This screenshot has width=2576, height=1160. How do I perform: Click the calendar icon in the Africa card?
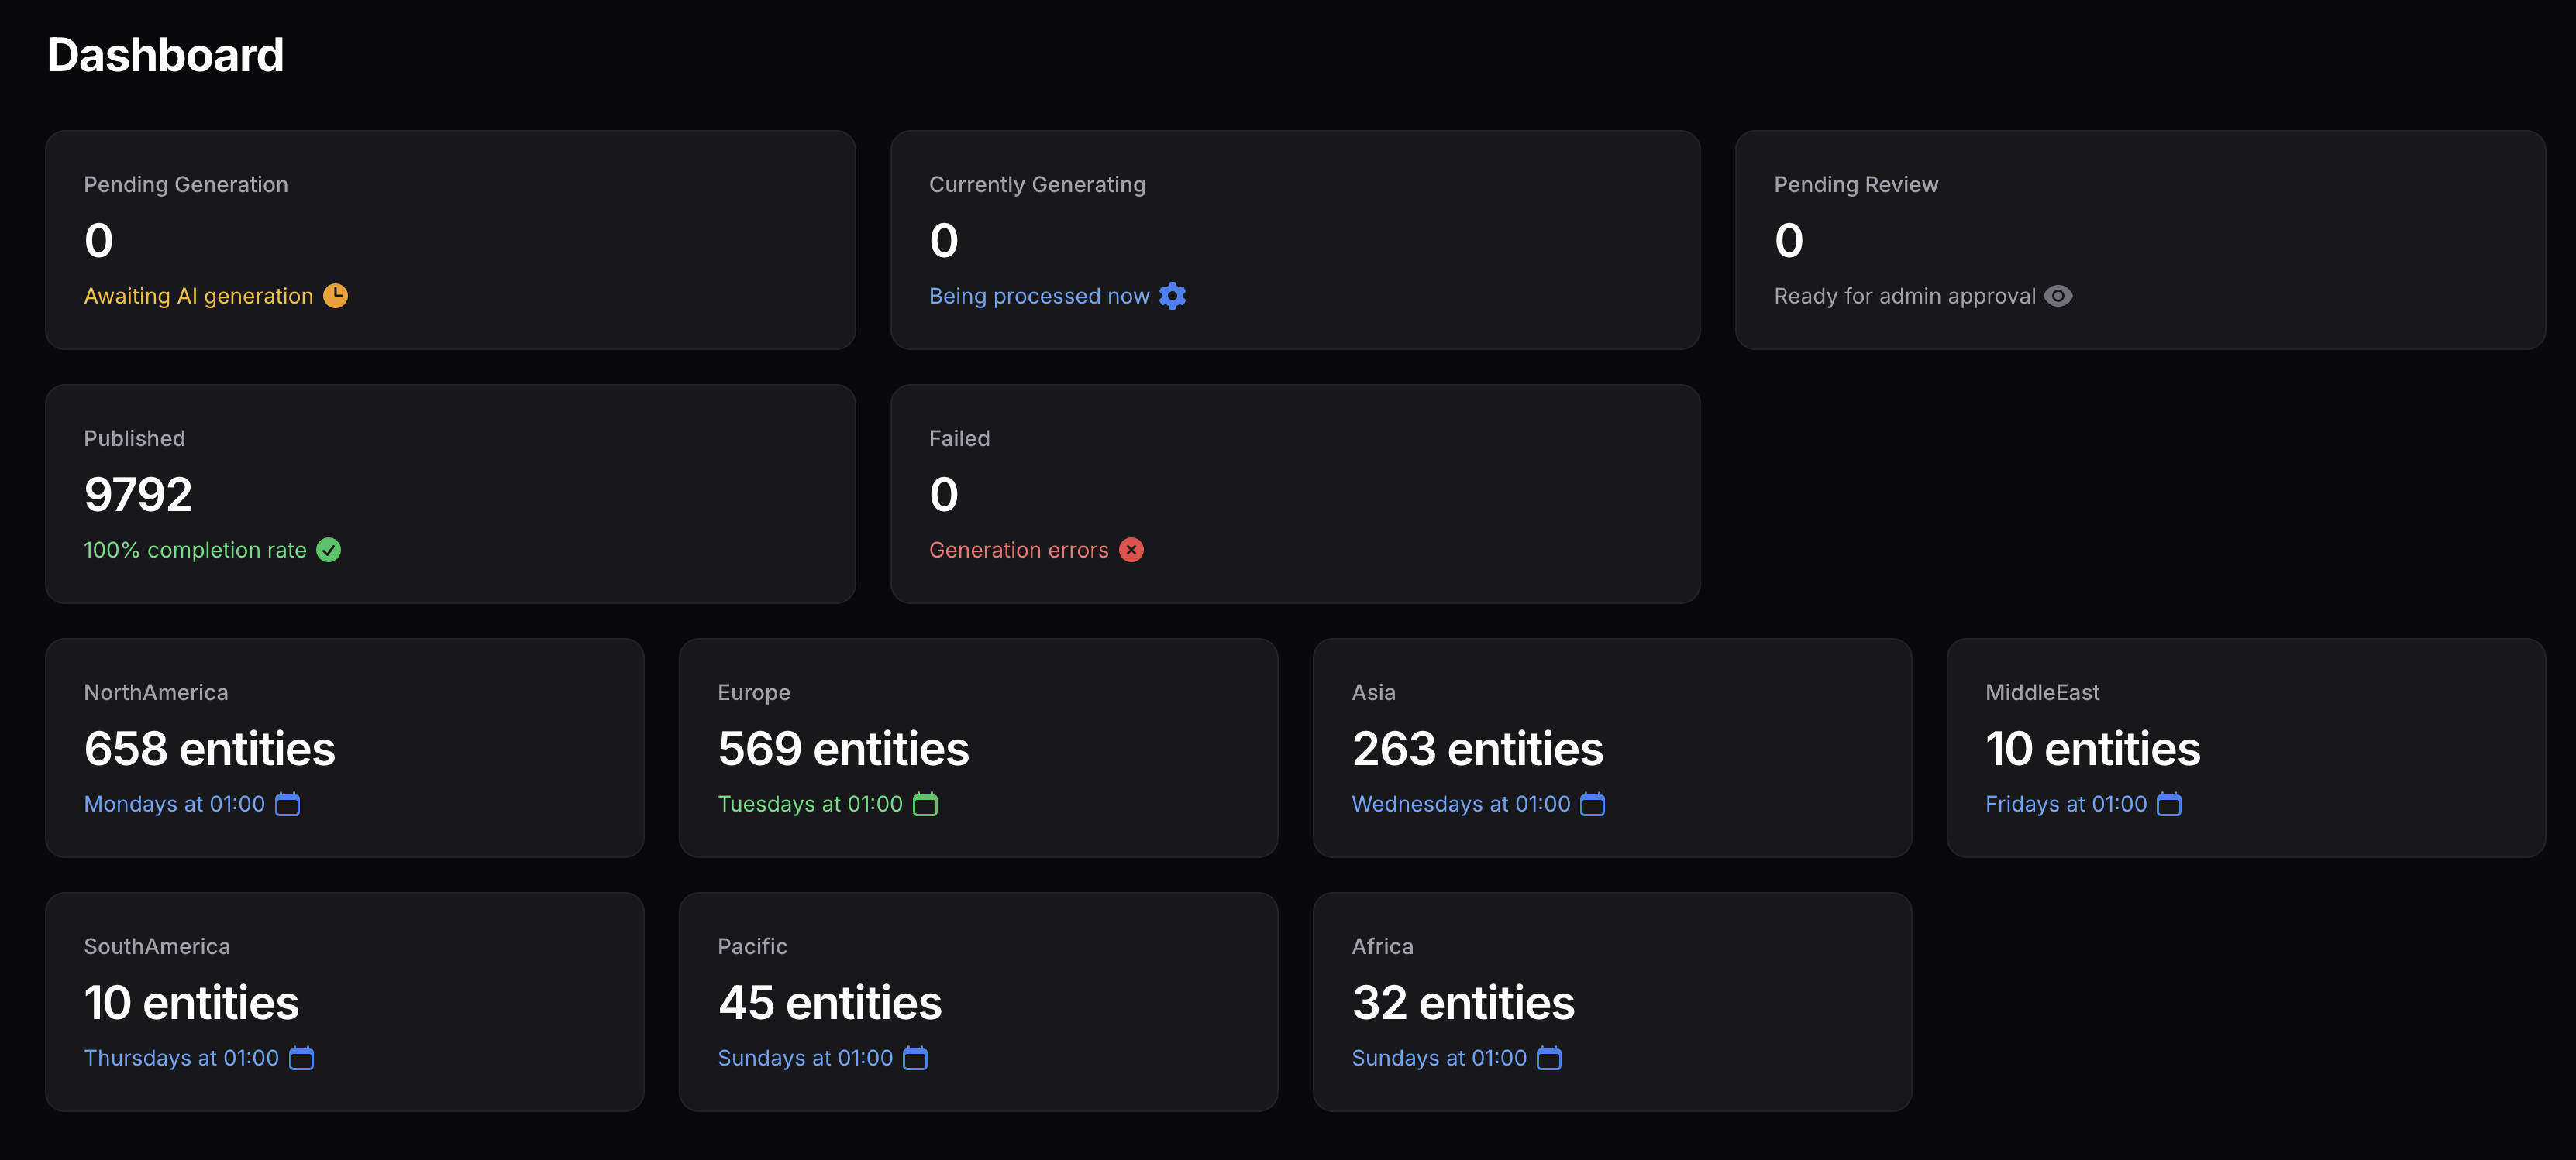click(x=1549, y=1057)
